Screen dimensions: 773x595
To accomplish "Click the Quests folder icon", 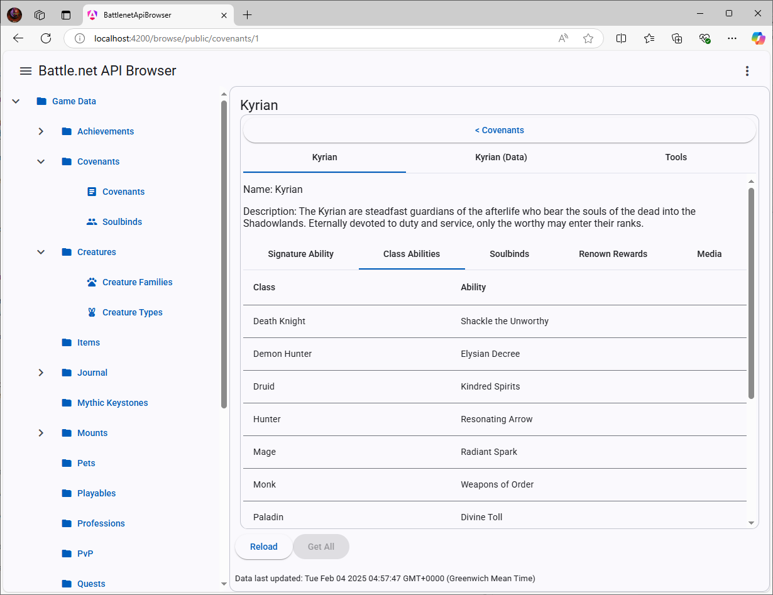I will pyautogui.click(x=67, y=584).
